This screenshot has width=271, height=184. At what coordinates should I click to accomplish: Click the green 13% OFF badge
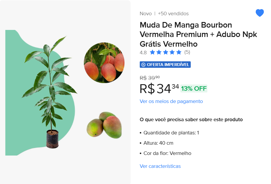pos(194,88)
